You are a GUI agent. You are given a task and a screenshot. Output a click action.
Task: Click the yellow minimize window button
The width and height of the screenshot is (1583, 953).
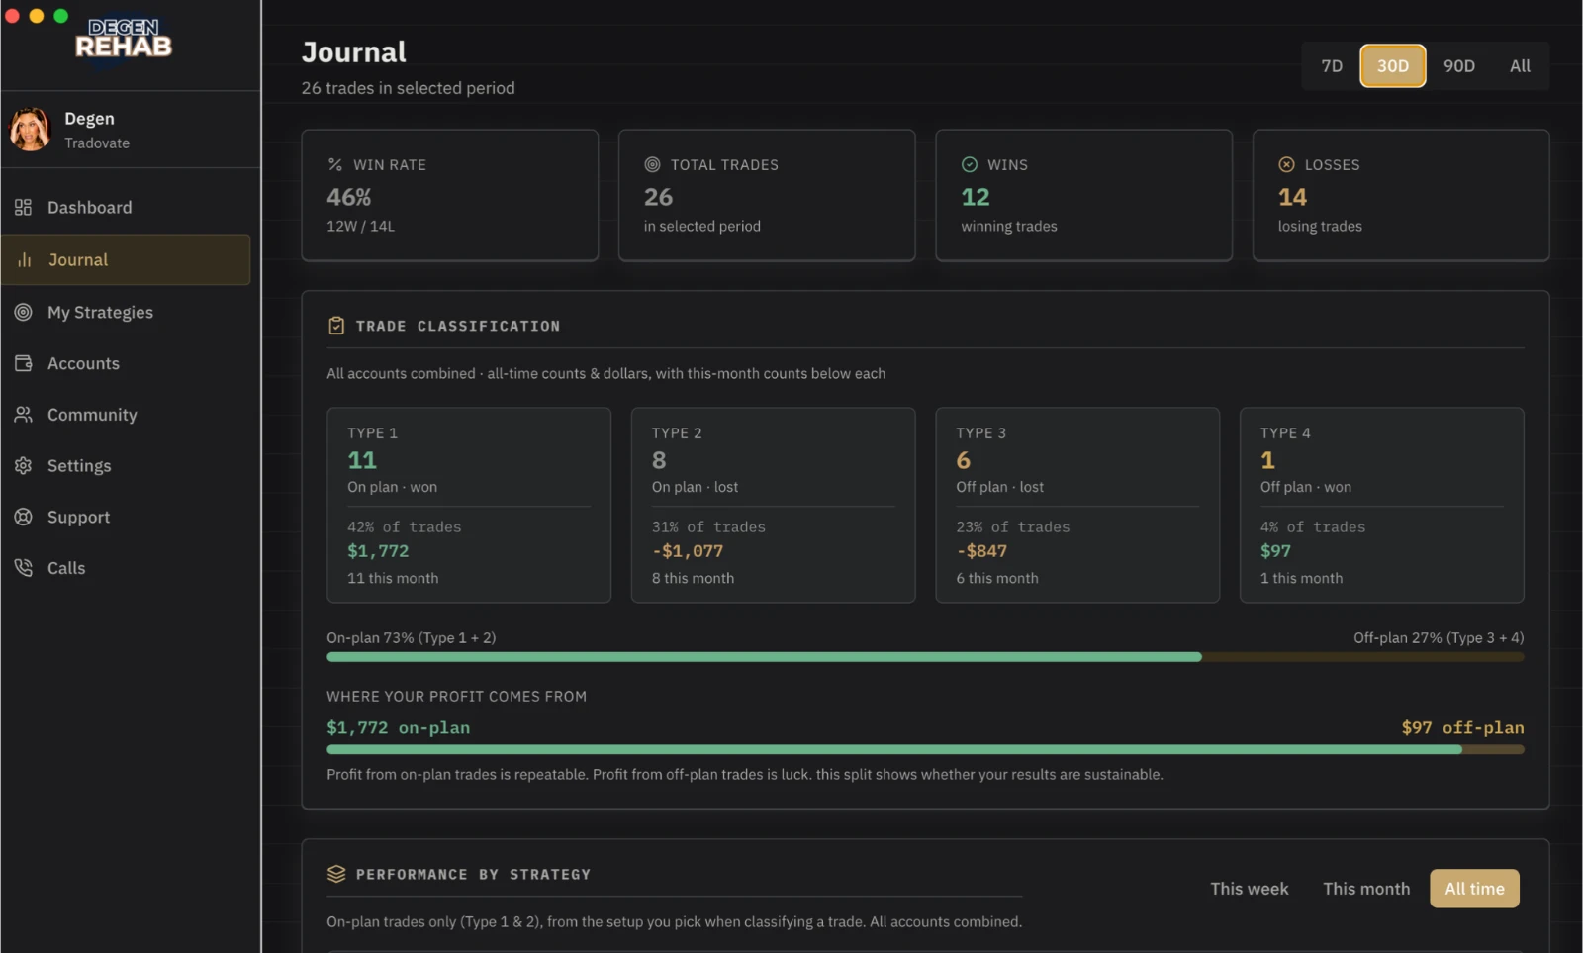(x=36, y=16)
